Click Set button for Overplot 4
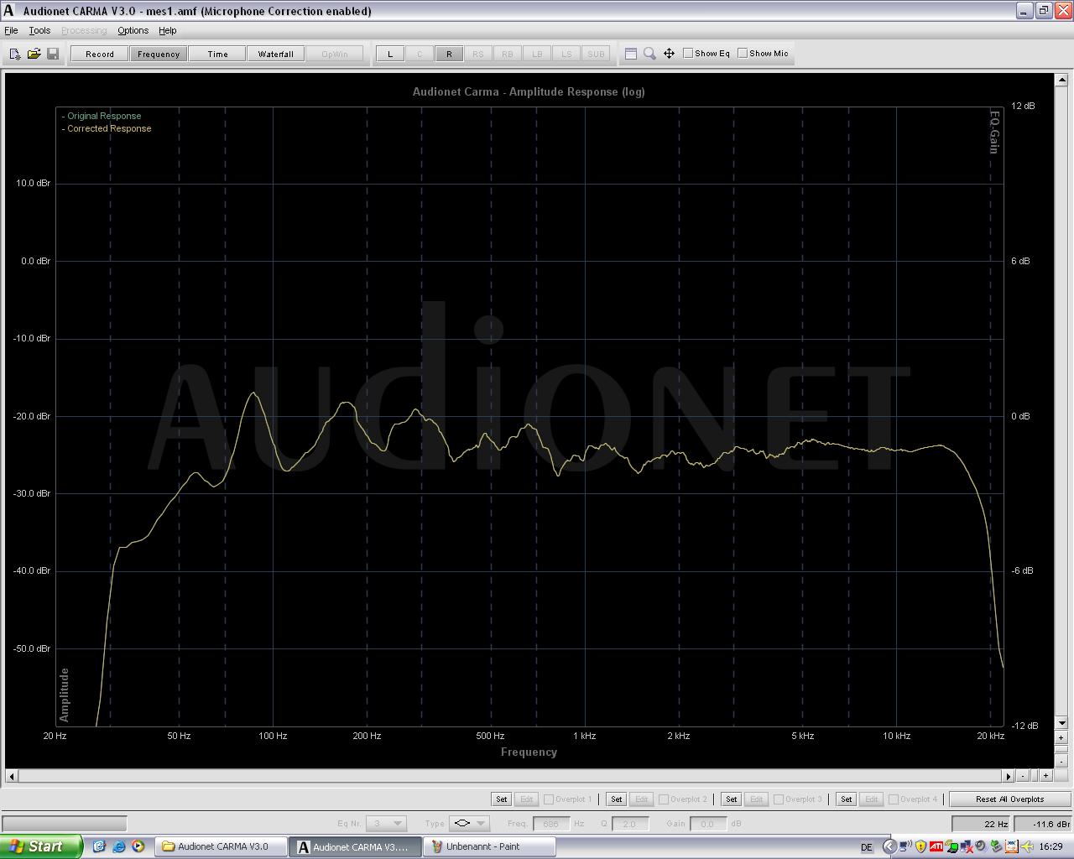The image size is (1074, 859). coord(847,799)
